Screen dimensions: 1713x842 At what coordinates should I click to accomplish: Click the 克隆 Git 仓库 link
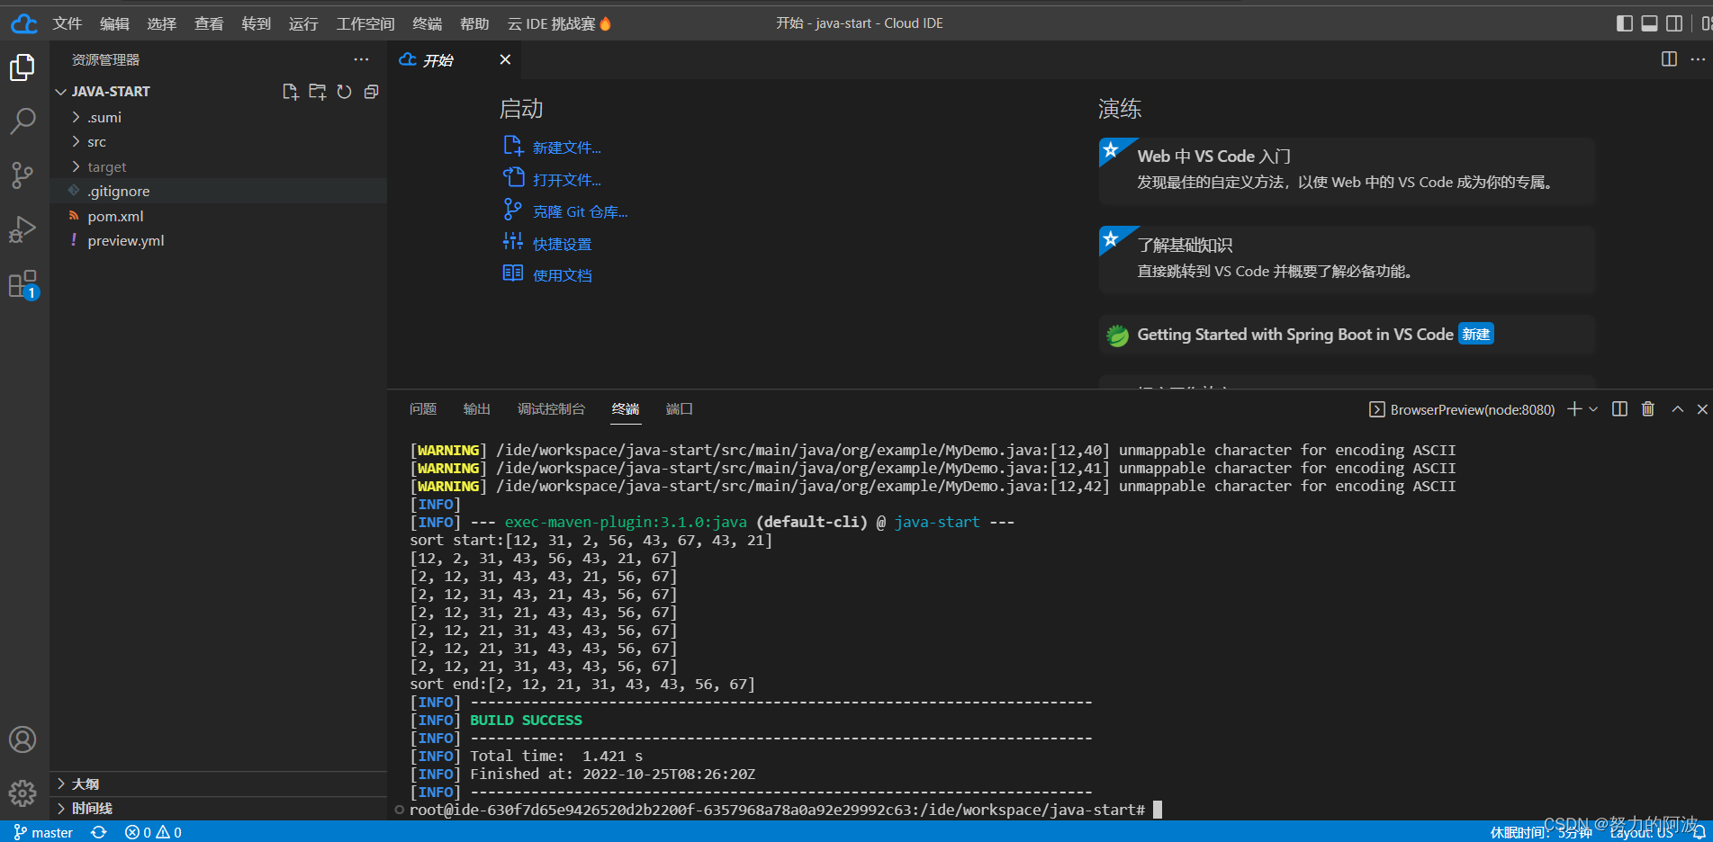coord(580,212)
